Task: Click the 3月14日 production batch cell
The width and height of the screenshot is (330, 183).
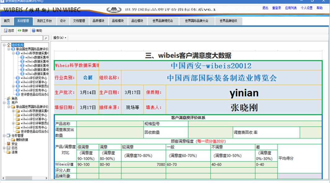Action: point(88,93)
